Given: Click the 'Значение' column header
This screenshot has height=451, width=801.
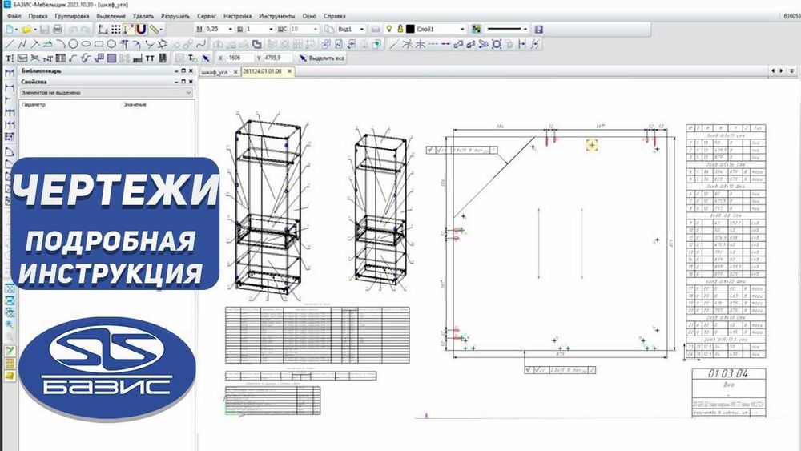Looking at the screenshot, I should (x=135, y=104).
